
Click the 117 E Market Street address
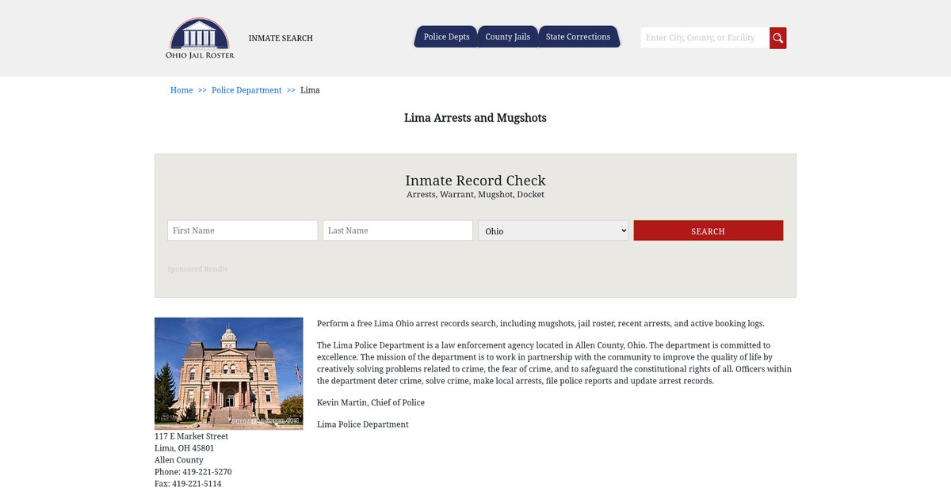pyautogui.click(x=191, y=436)
